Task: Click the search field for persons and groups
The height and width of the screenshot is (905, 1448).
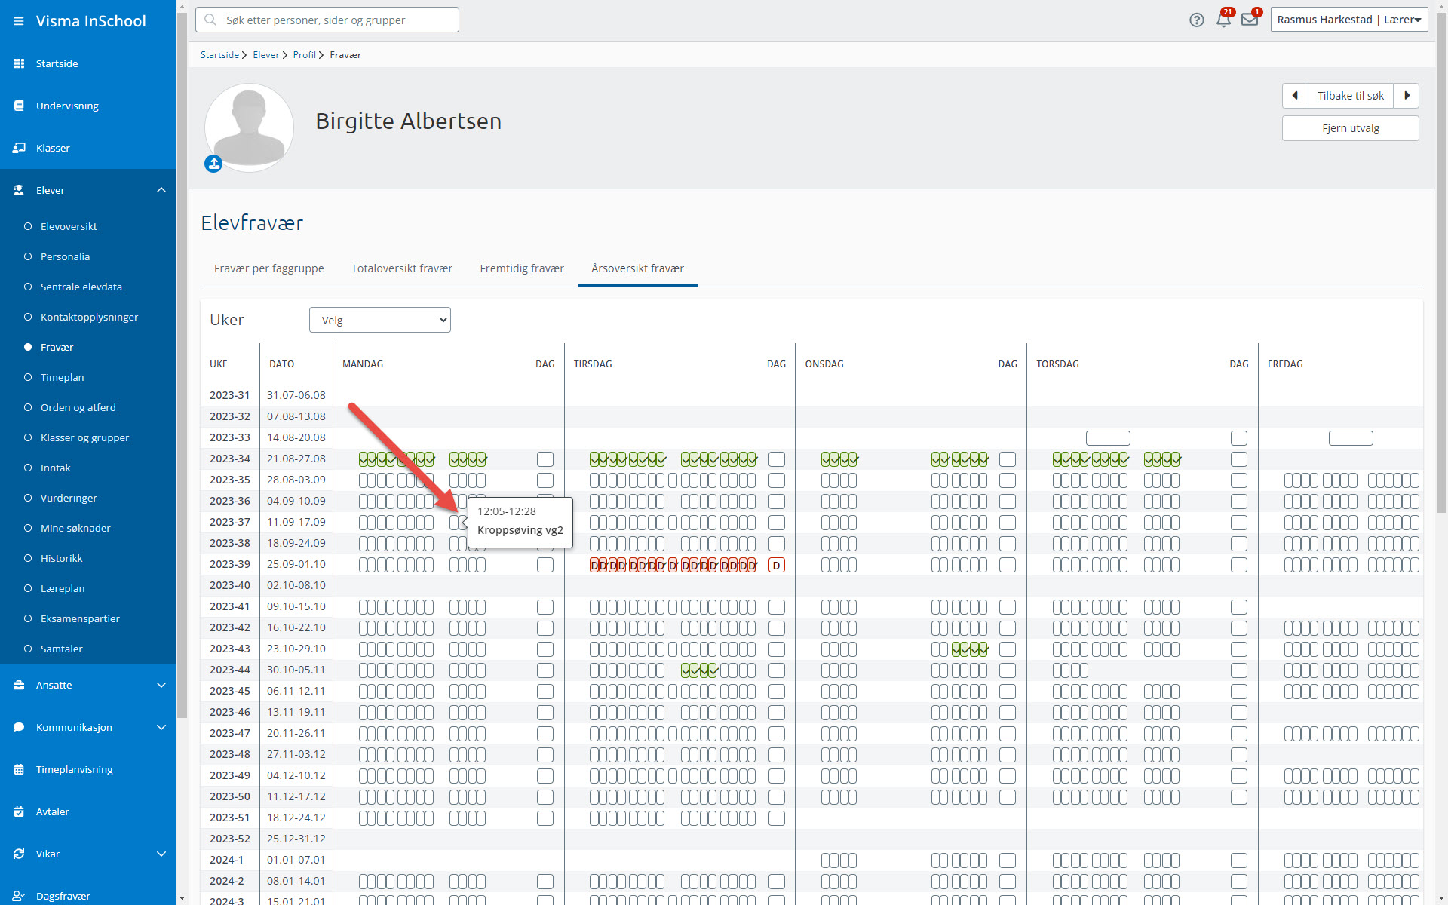Action: pyautogui.click(x=327, y=20)
